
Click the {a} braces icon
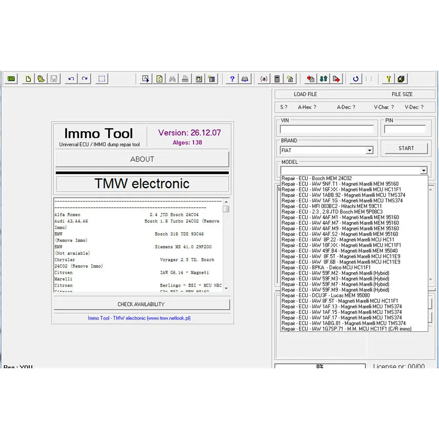click(x=264, y=79)
